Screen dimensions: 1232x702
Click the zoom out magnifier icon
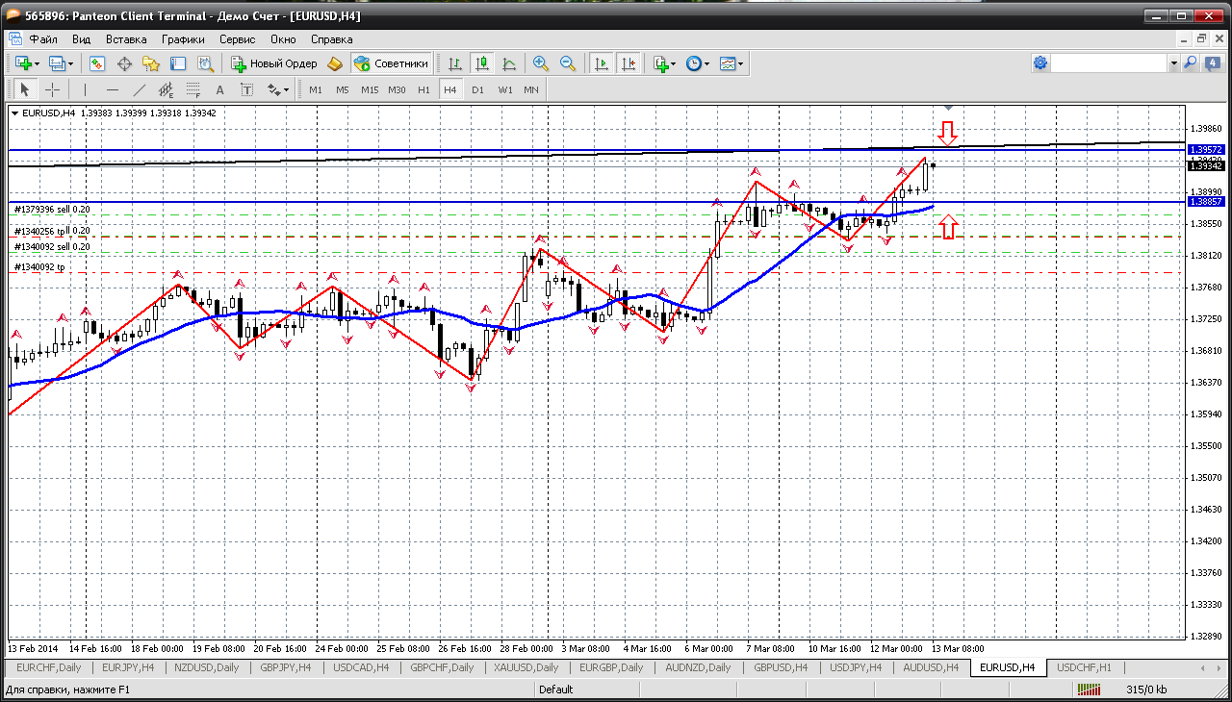coord(567,63)
